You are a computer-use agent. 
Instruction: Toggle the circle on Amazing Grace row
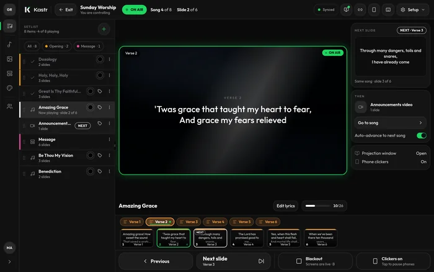(91, 107)
